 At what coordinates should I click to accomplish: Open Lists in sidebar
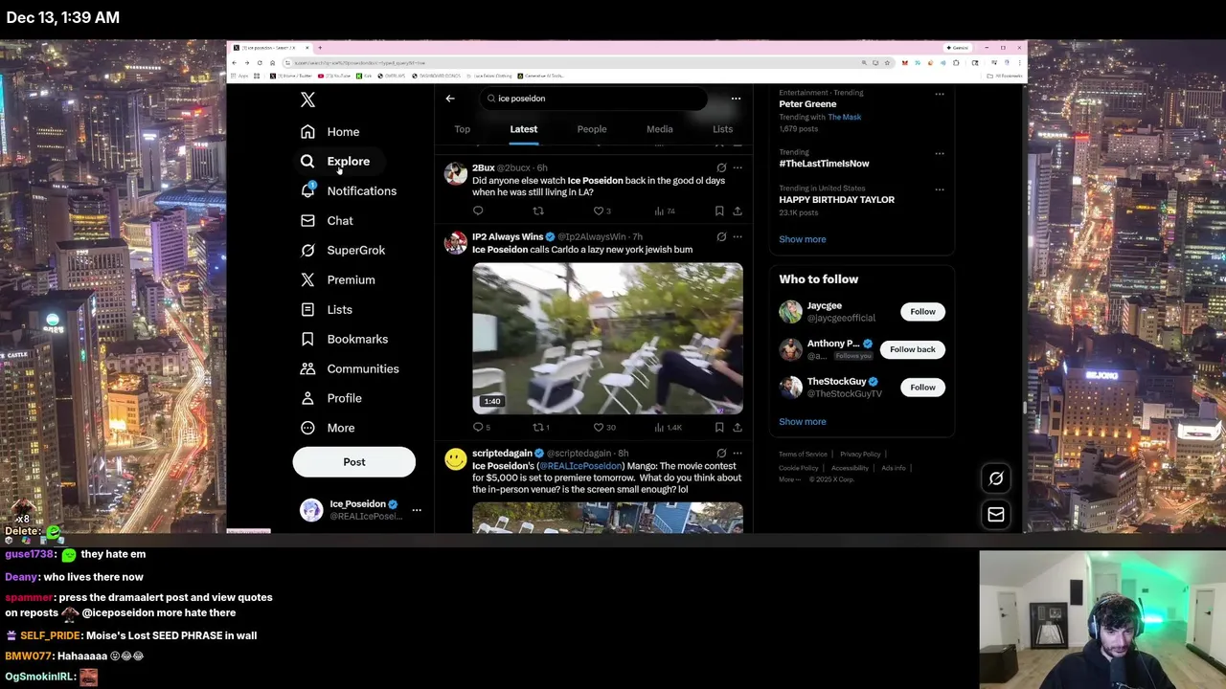(327, 310)
